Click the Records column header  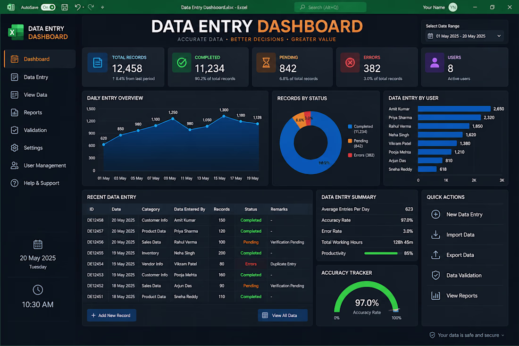(222, 209)
